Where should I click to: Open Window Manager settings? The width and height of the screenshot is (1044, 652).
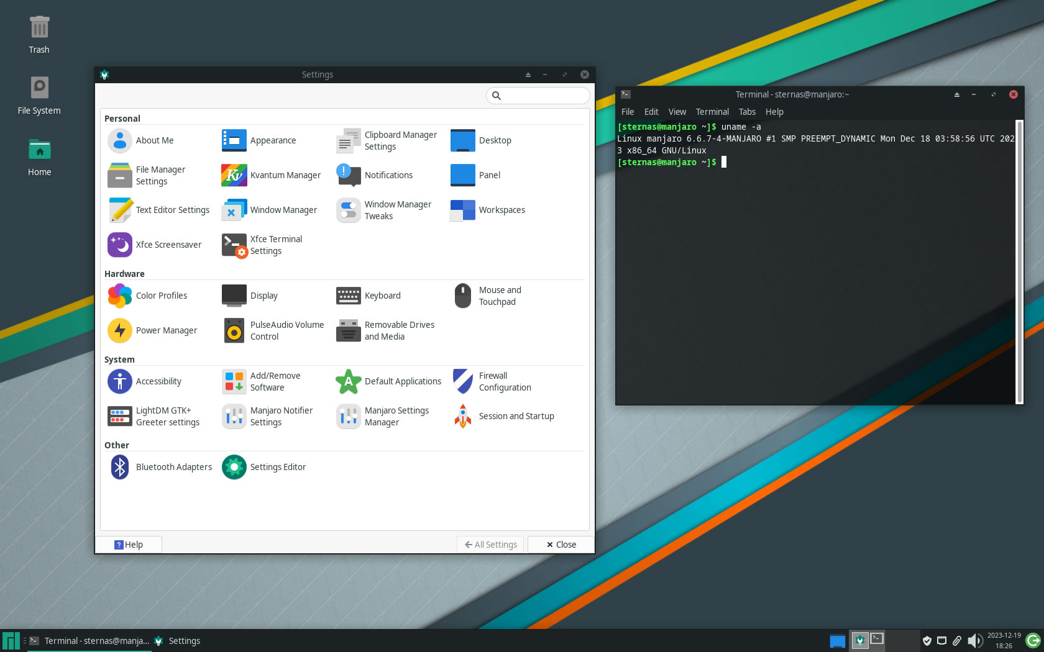pos(270,210)
